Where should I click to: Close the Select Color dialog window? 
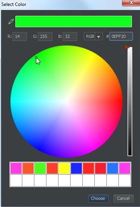pyautogui.click(x=131, y=2)
